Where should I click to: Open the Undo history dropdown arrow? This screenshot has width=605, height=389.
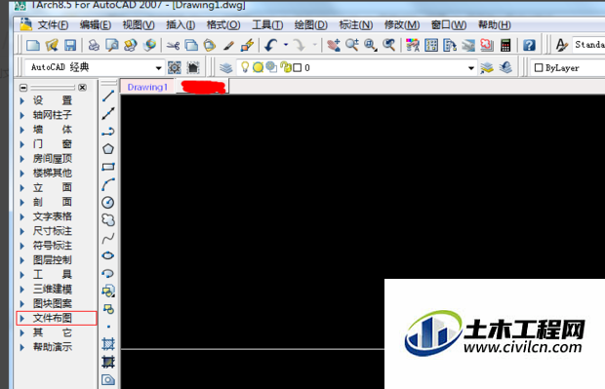click(x=286, y=45)
